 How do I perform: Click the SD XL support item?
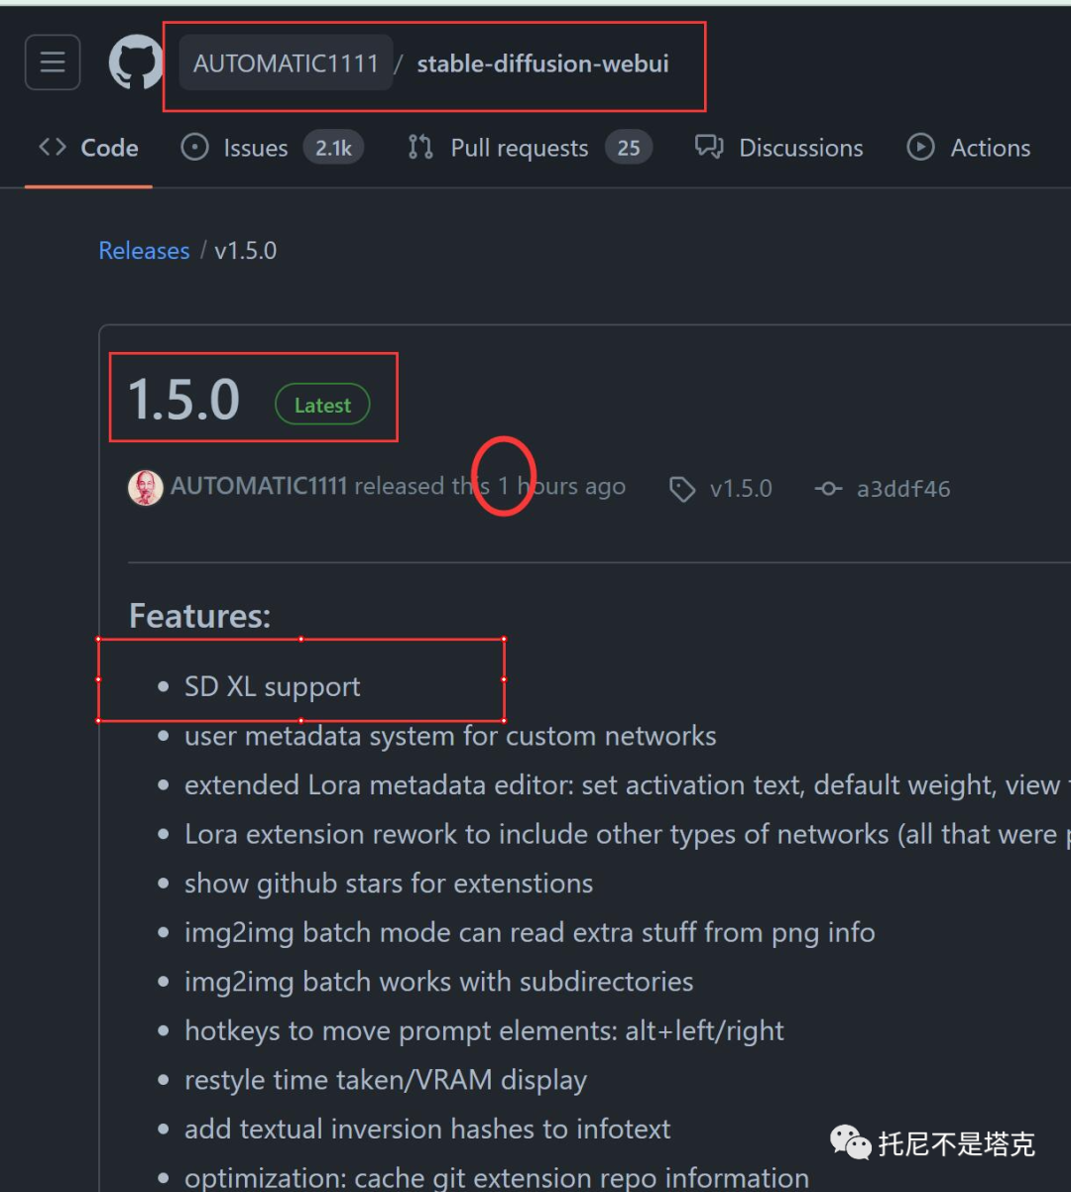pos(273,686)
